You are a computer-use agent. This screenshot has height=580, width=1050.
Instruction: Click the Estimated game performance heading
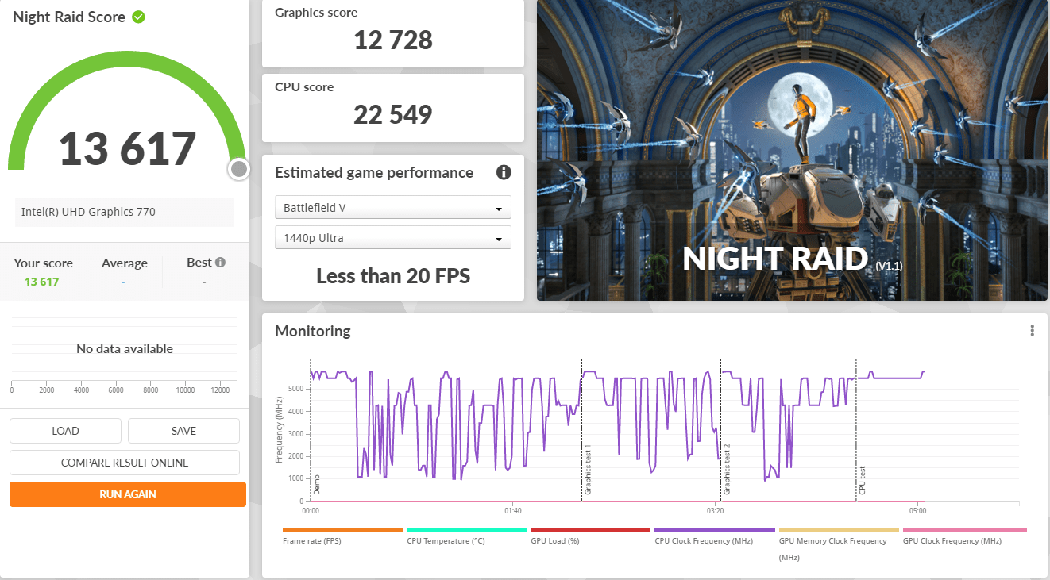374,172
